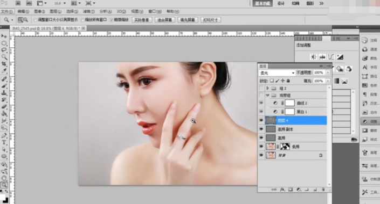Add Levels adjustment
Image resolution: width=380 pixels, height=204 pixels.
tap(322, 57)
